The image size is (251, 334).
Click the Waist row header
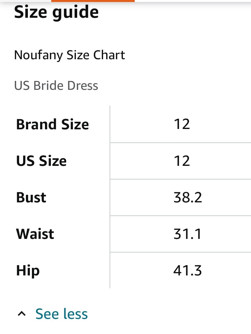(35, 234)
